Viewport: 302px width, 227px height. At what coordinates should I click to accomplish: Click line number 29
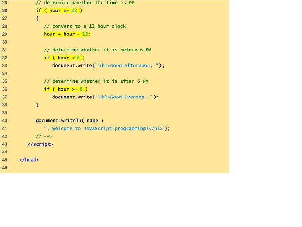click(5, 34)
